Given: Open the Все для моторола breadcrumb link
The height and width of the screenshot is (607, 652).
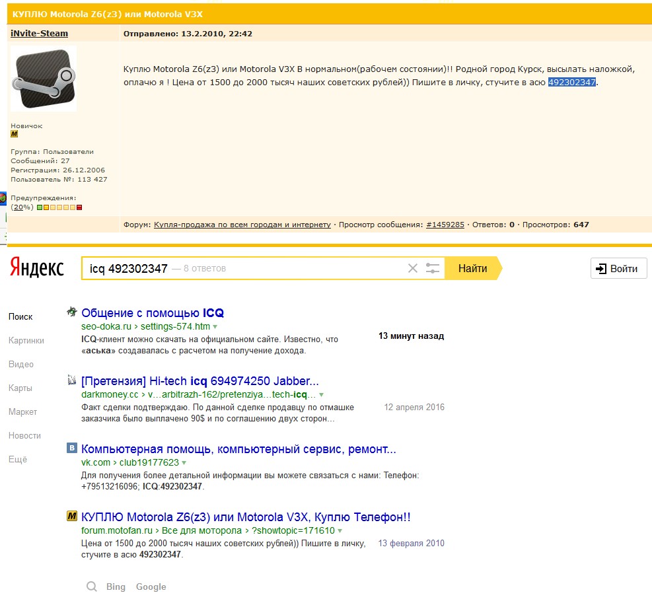Looking at the screenshot, I should (201, 530).
